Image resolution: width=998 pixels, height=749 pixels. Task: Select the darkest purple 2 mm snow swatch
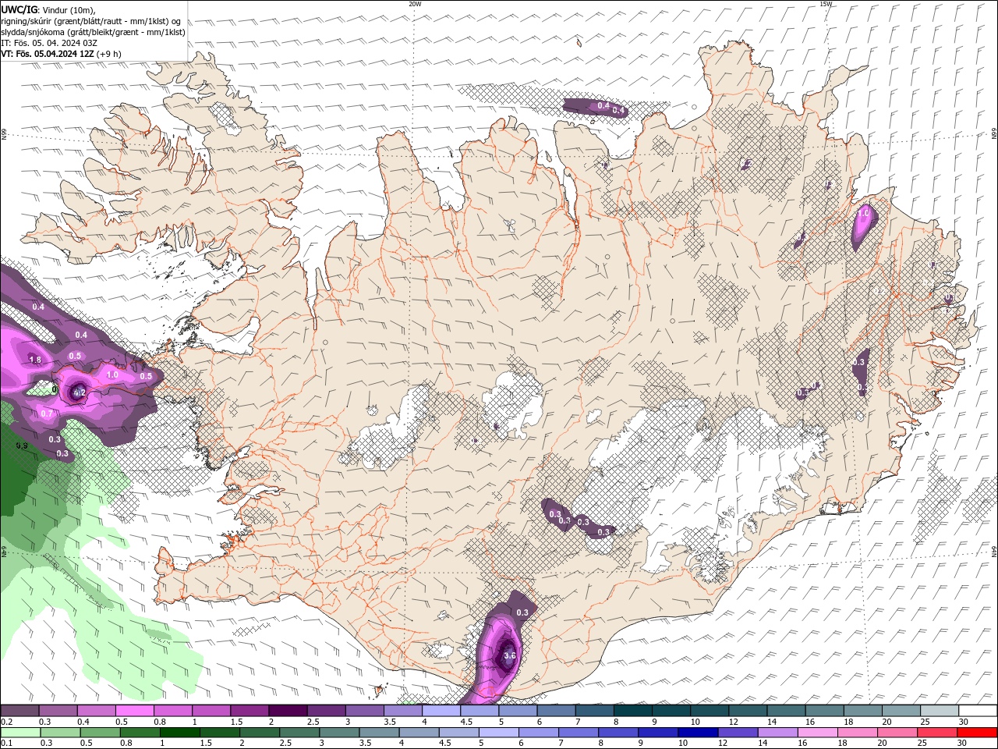click(287, 711)
